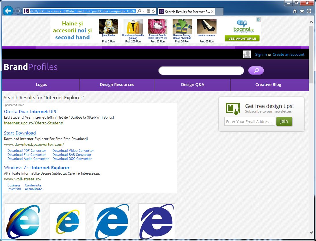Click the Download File Converter link

(27, 155)
